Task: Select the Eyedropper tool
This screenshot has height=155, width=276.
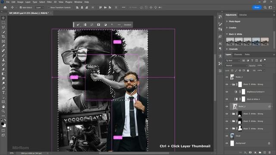Action: tap(3, 46)
